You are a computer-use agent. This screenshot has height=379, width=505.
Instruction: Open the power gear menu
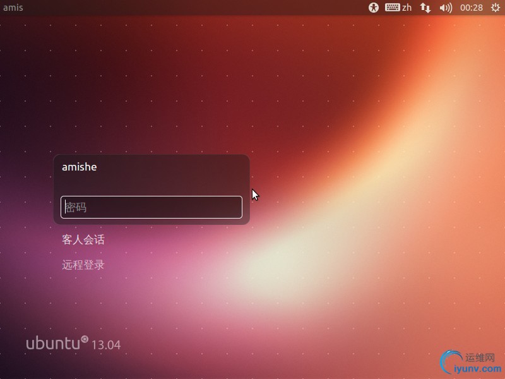(496, 8)
